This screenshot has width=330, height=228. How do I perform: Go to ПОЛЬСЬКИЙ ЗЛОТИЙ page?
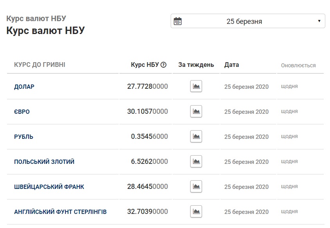coord(44,162)
